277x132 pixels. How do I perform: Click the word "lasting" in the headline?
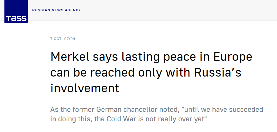[134, 58]
